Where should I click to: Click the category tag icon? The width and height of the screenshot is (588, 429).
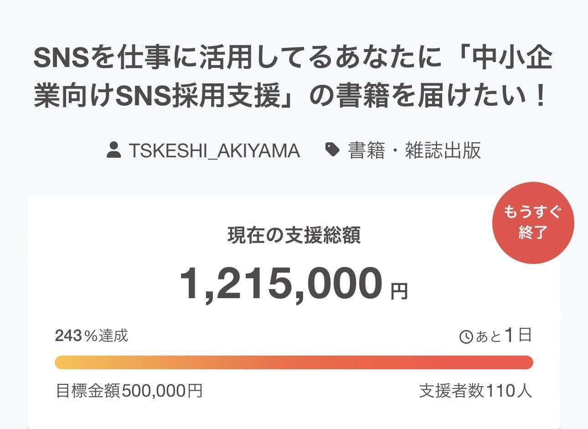[332, 150]
